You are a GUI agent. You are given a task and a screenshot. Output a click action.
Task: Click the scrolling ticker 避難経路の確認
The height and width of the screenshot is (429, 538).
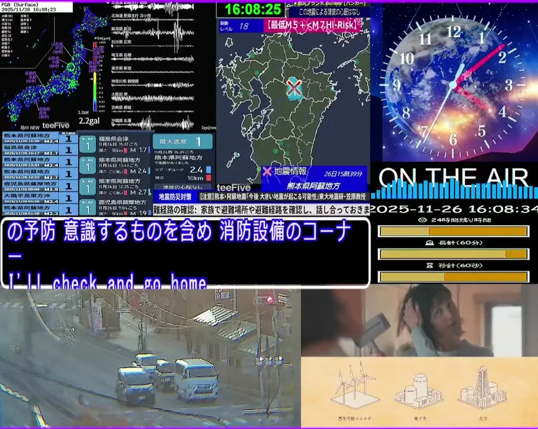262,210
